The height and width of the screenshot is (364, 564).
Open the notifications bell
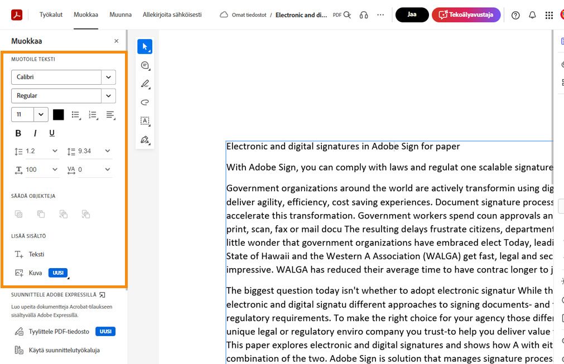click(532, 15)
